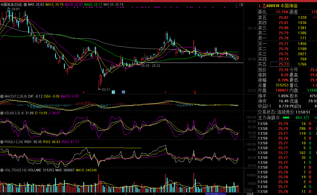Image resolution: width=317 pixels, height=195 pixels.
Task: Click the red S marker on the chart
Action: click(195, 93)
